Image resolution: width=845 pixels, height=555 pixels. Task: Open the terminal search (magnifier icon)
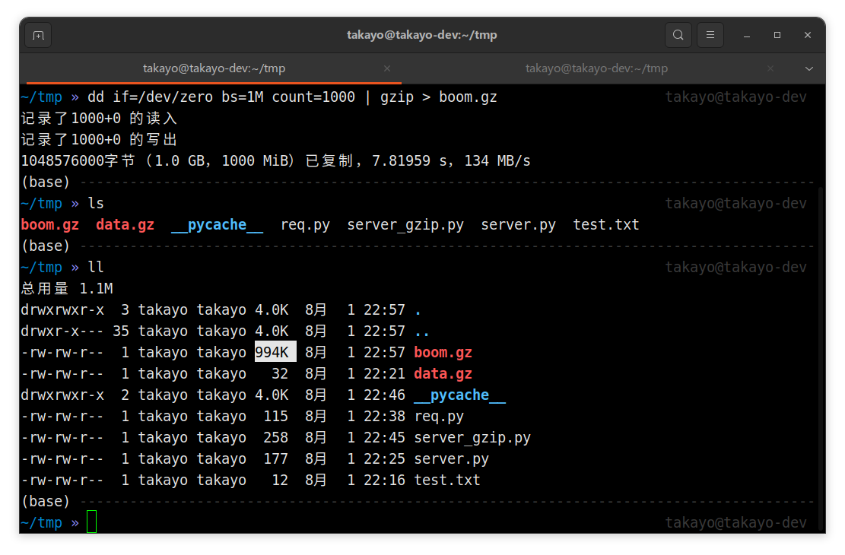point(678,34)
